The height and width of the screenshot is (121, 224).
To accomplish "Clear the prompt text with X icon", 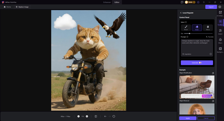I will coord(211,54).
